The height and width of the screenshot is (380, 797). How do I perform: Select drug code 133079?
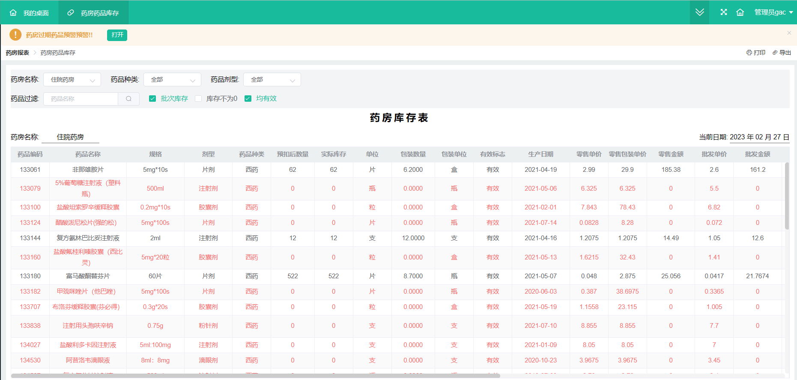pyautogui.click(x=30, y=189)
